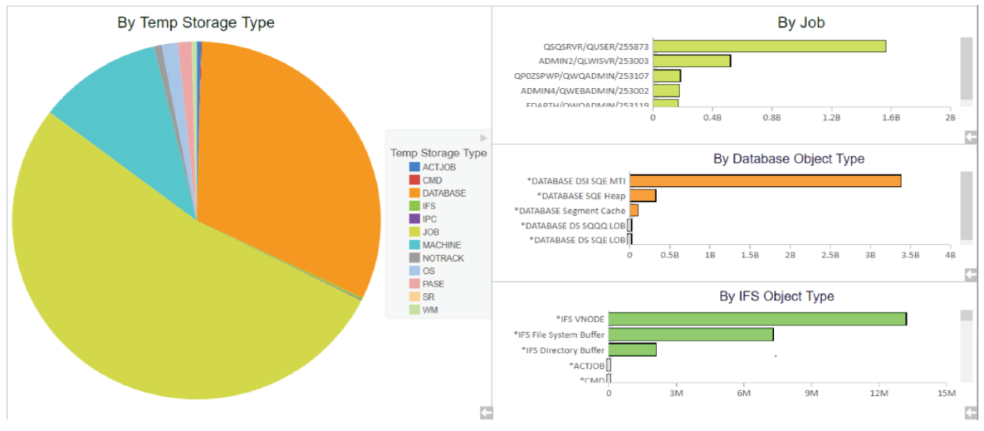Toggle the JOB legend entry
984x431 pixels.
click(x=432, y=233)
